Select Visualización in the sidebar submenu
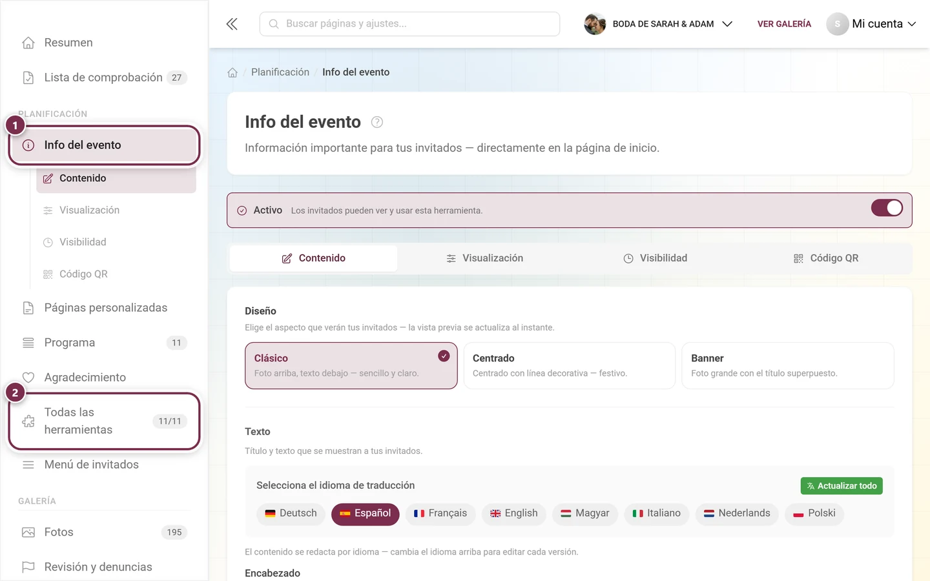The height and width of the screenshot is (581, 930). [116, 210]
